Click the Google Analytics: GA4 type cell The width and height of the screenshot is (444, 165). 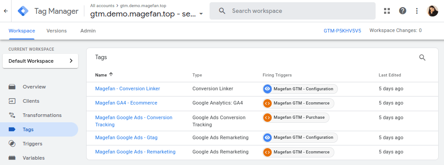tap(218, 103)
